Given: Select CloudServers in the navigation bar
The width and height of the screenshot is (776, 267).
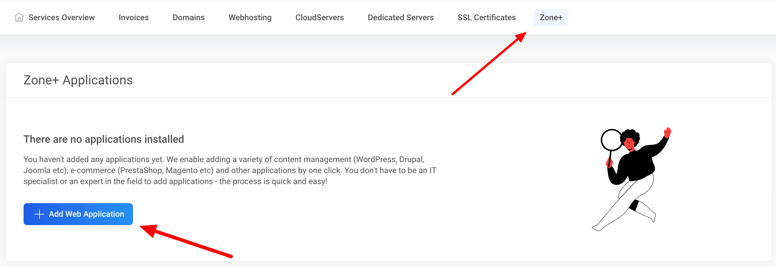Looking at the screenshot, I should [319, 17].
